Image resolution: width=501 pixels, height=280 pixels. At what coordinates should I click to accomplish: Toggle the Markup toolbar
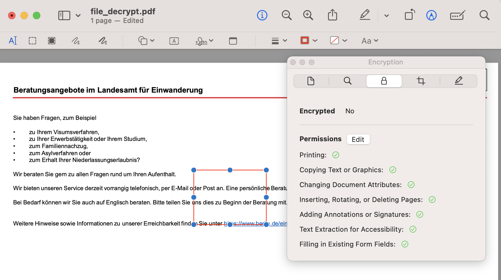point(432,15)
